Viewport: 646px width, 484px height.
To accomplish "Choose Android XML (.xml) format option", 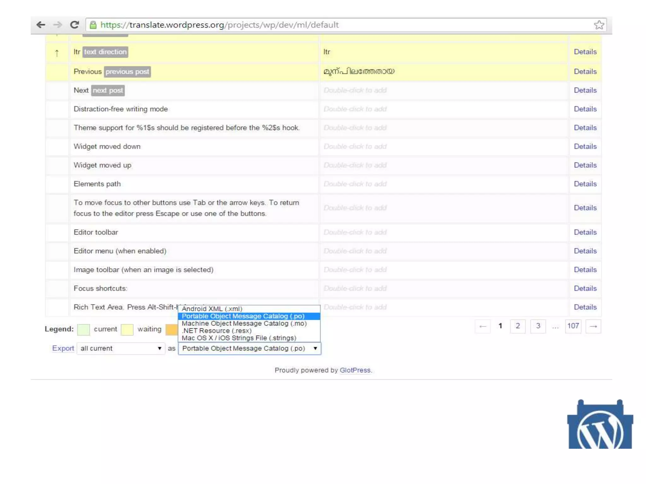I will point(212,309).
